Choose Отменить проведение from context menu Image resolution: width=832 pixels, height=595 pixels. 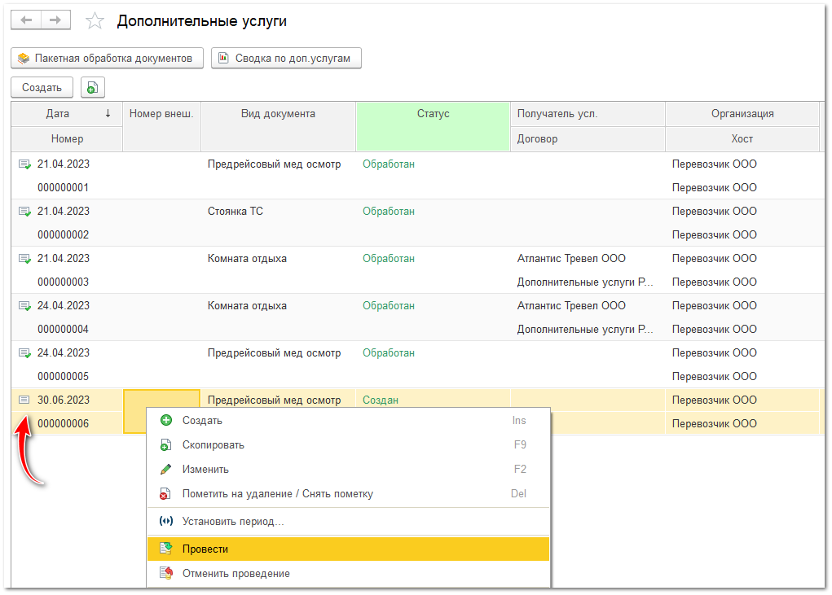236,574
